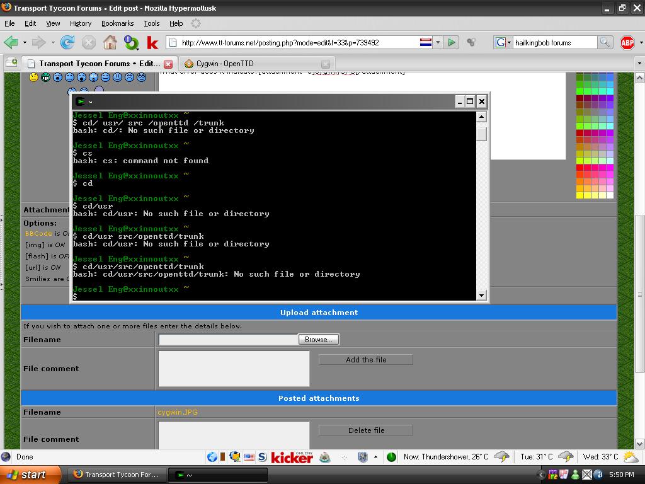This screenshot has width=645, height=484.
Task: Insert the green grinning smiley
Action: coord(45,77)
